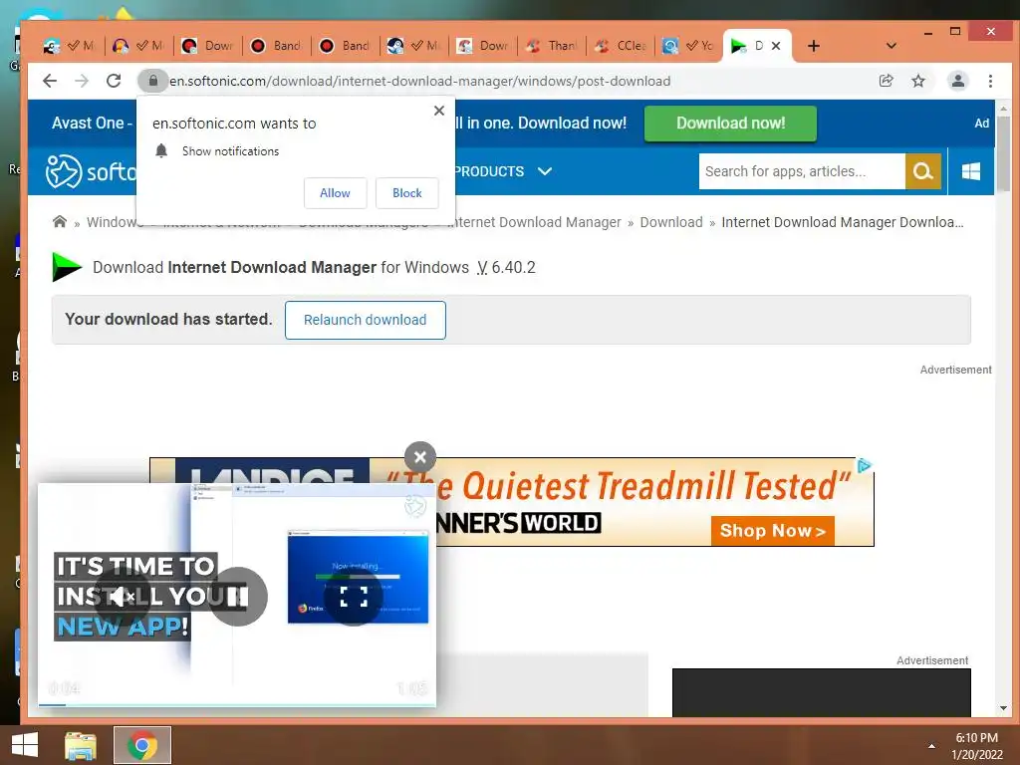This screenshot has height=765, width=1020.
Task: Click the green Download now! button
Action: click(x=730, y=123)
